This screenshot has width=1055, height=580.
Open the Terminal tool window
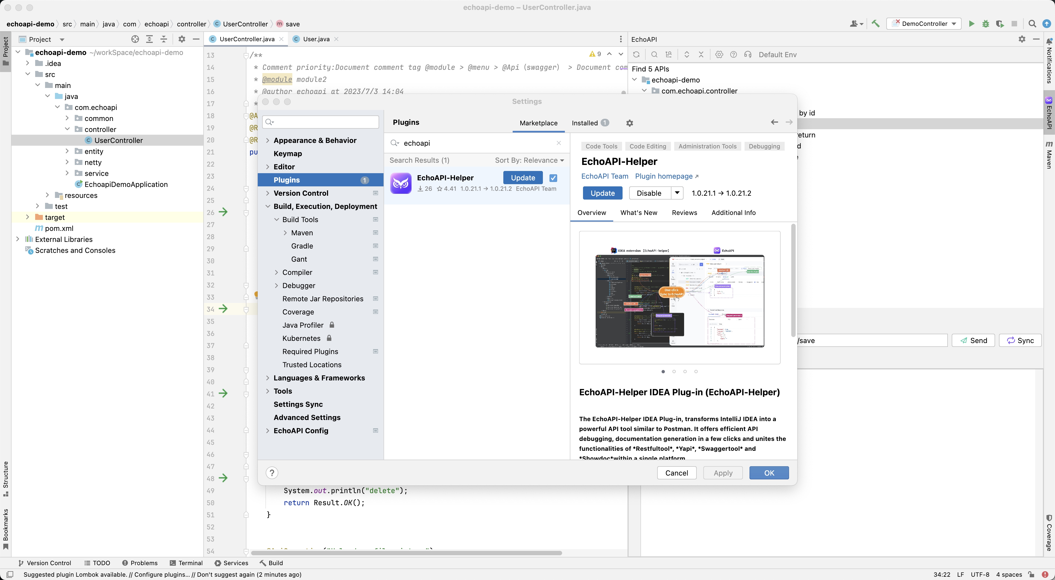186,563
